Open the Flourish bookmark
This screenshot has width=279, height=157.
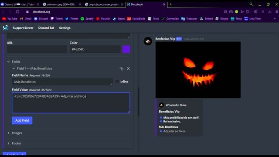click(x=103, y=19)
